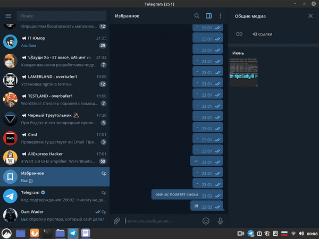Close the Общие медиа panel

[310, 16]
